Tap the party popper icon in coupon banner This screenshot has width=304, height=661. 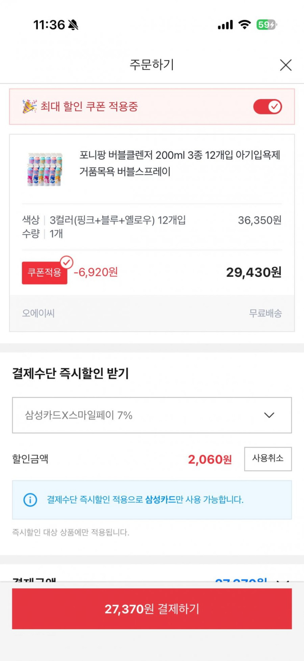click(x=29, y=106)
